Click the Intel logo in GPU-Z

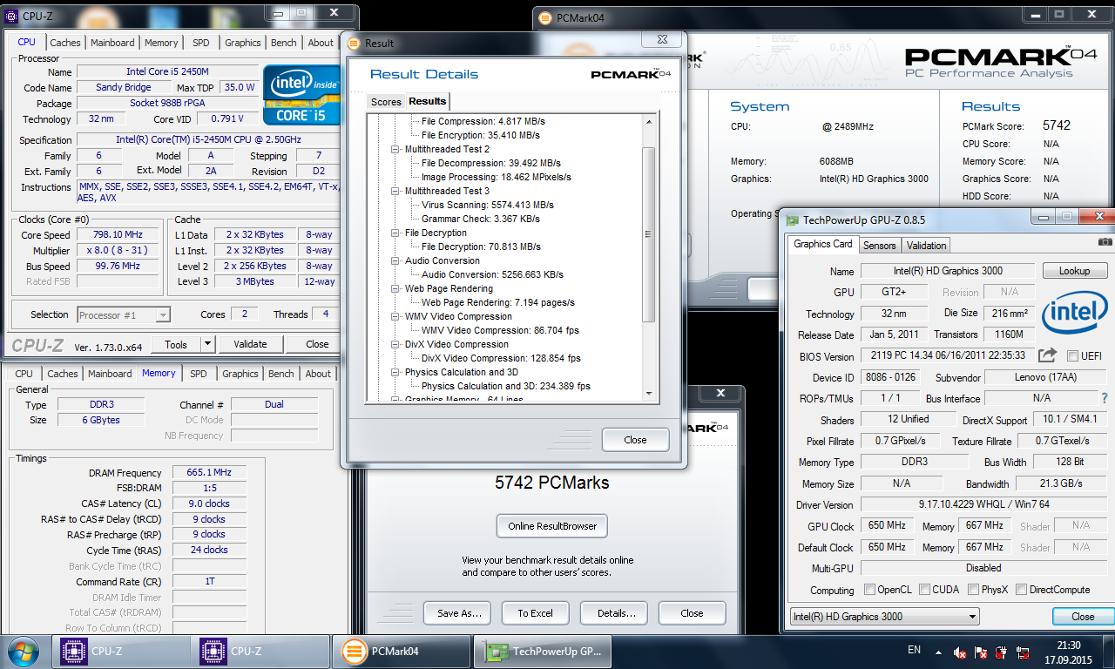pos(1075,314)
